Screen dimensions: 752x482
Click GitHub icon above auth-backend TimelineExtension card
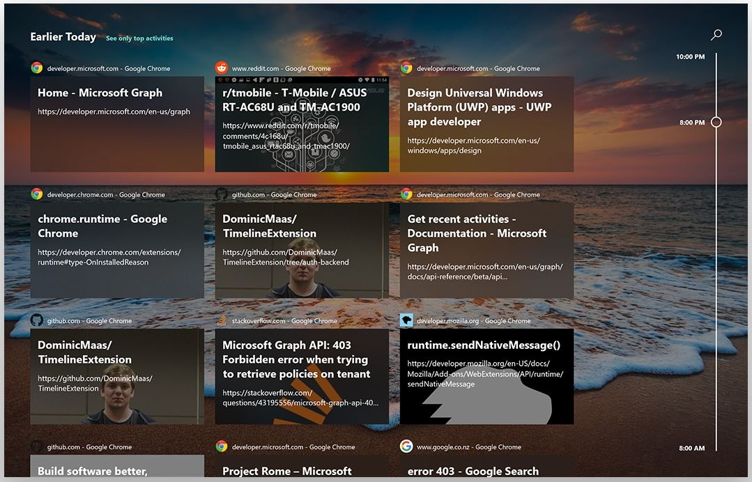(221, 194)
